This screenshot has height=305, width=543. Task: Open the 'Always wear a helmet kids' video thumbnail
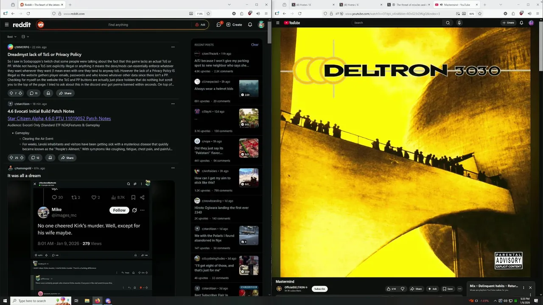coord(249,89)
